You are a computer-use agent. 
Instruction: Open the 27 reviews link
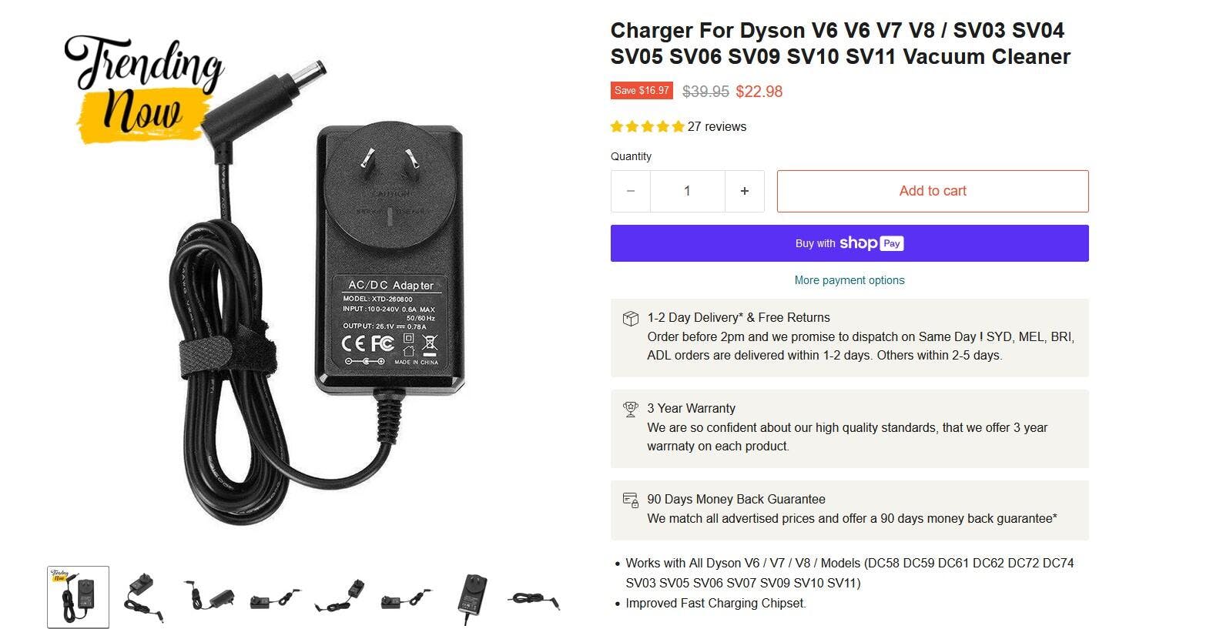pyautogui.click(x=717, y=126)
